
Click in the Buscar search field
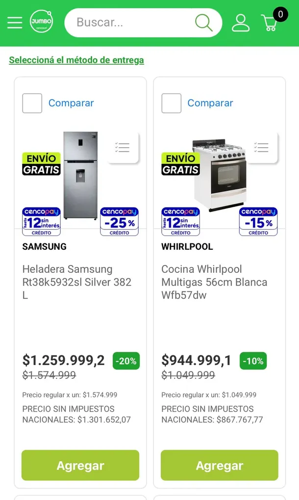132,23
